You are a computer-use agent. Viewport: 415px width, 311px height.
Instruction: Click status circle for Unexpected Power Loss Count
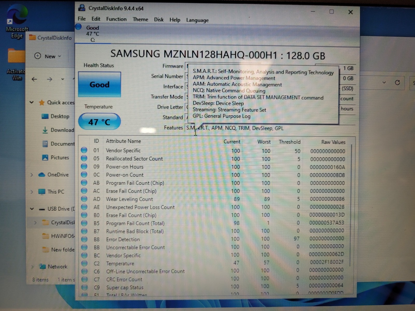pos(84,207)
